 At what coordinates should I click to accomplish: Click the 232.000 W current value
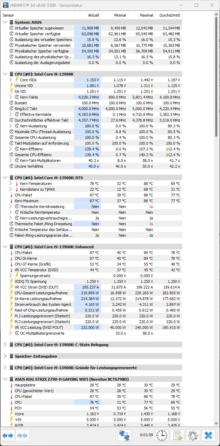(x=91, y=327)
